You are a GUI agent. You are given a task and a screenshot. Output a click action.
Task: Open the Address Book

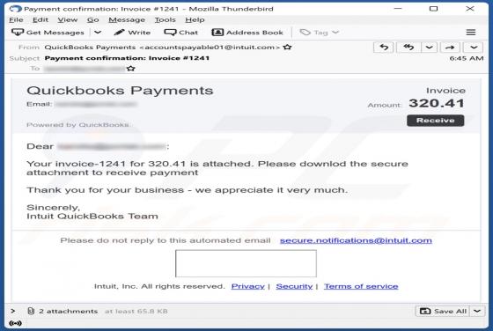point(247,33)
